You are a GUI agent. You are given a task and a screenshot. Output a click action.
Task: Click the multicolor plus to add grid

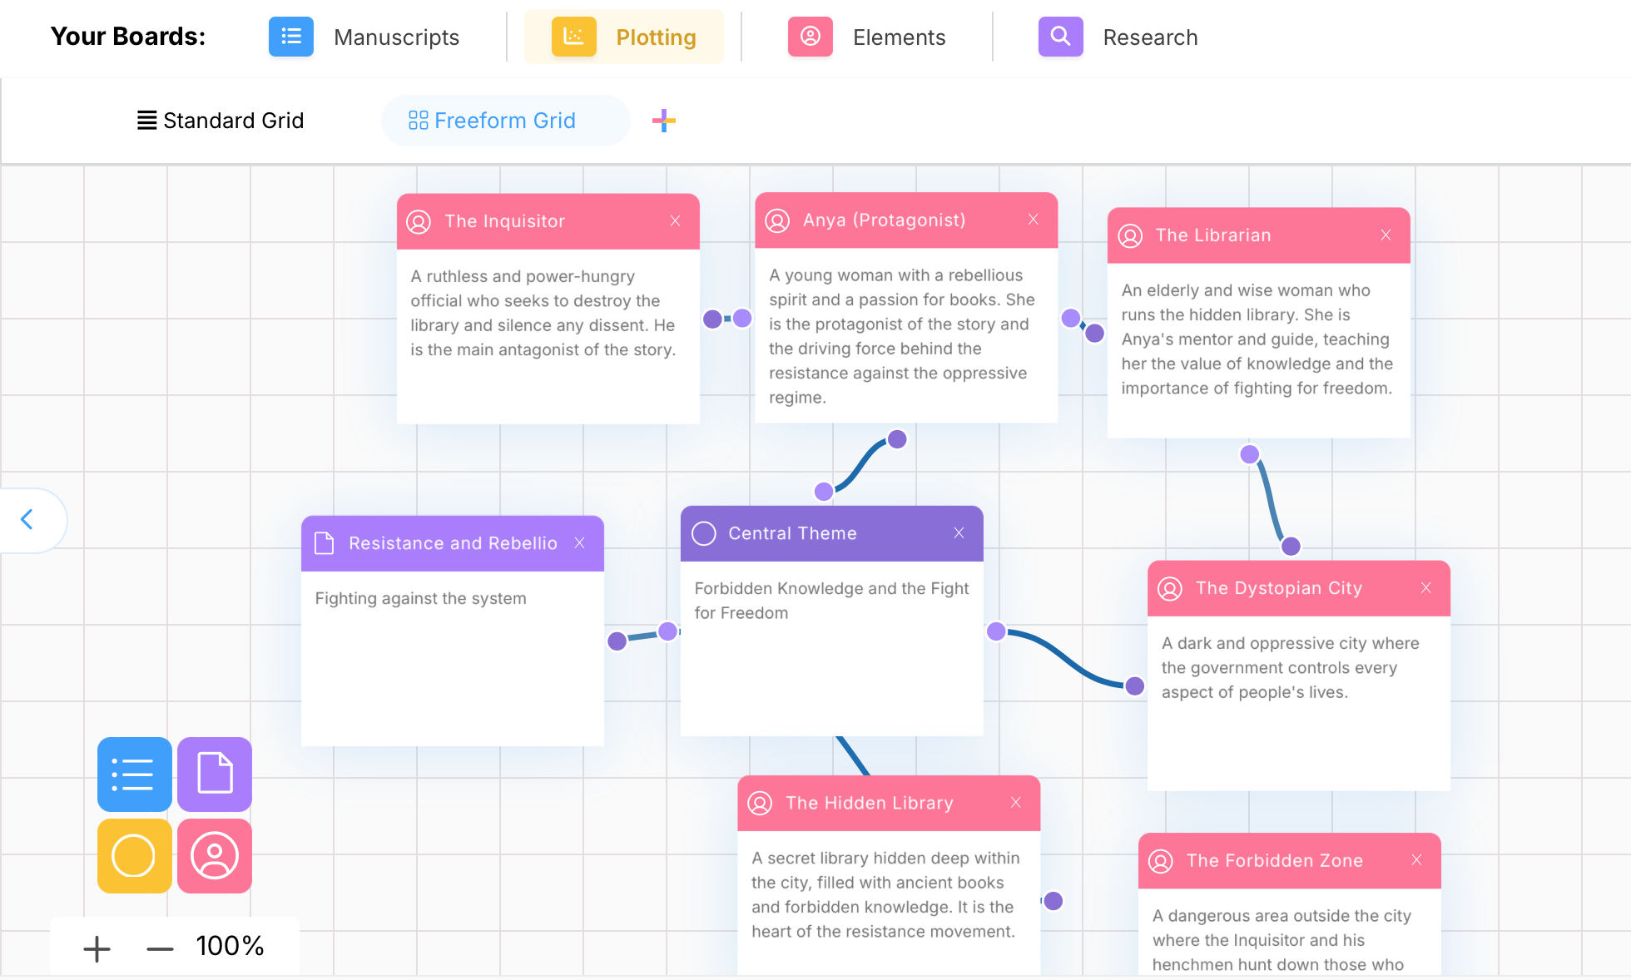[x=663, y=121]
